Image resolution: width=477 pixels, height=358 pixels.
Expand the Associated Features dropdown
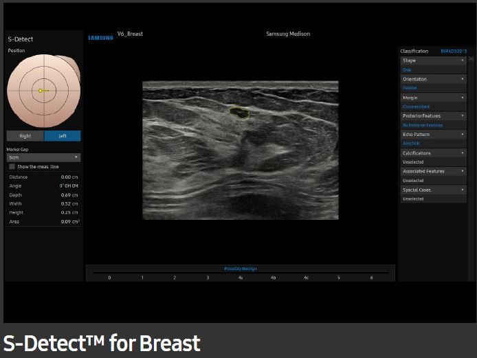pyautogui.click(x=434, y=171)
